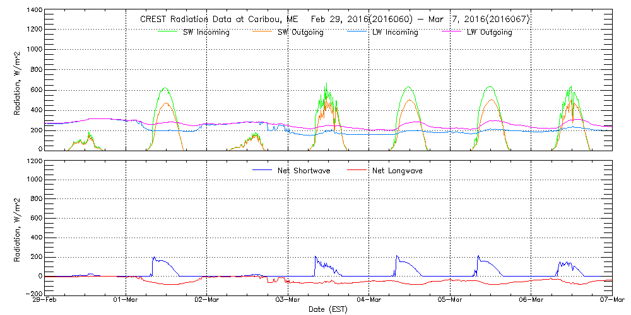
Task: Click the '29-Feb' date tick label
Action: [x=45, y=300]
